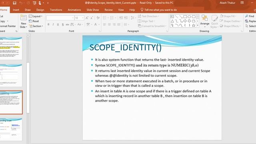
Task: Go to the Review tab
Action: (x=108, y=10)
